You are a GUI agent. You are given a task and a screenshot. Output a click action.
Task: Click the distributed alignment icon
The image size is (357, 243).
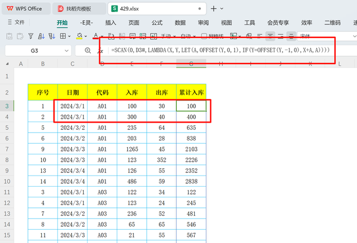pyautogui.click(x=291, y=36)
